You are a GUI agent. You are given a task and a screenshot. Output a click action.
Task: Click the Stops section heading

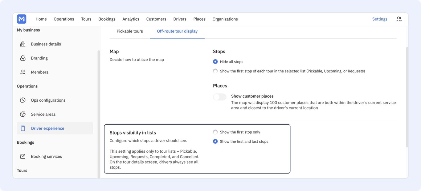(219, 52)
